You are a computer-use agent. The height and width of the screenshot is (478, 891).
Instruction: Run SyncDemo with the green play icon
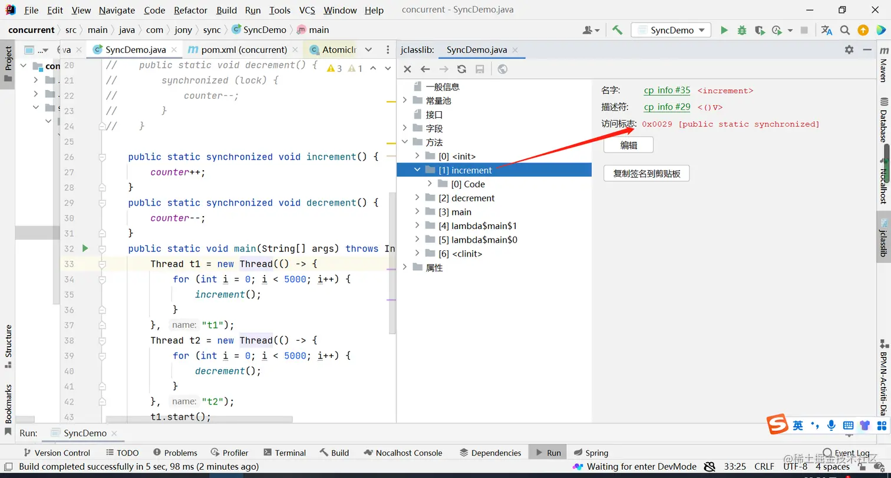pos(724,30)
